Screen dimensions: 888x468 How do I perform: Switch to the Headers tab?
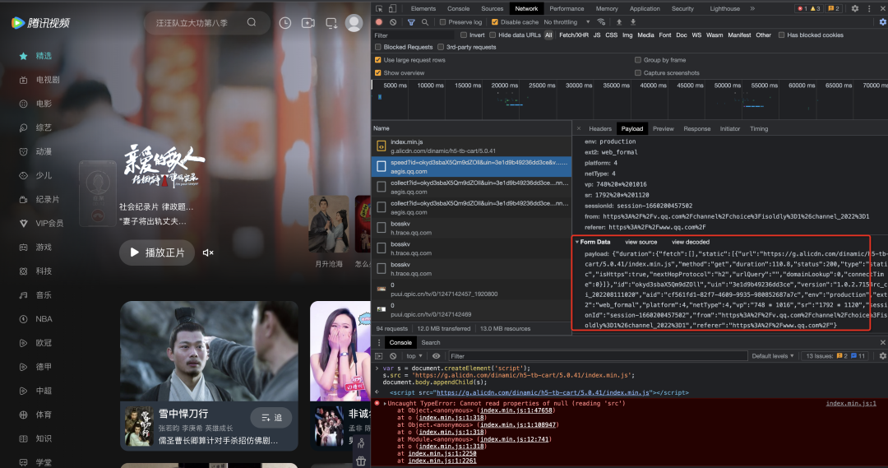click(x=599, y=128)
